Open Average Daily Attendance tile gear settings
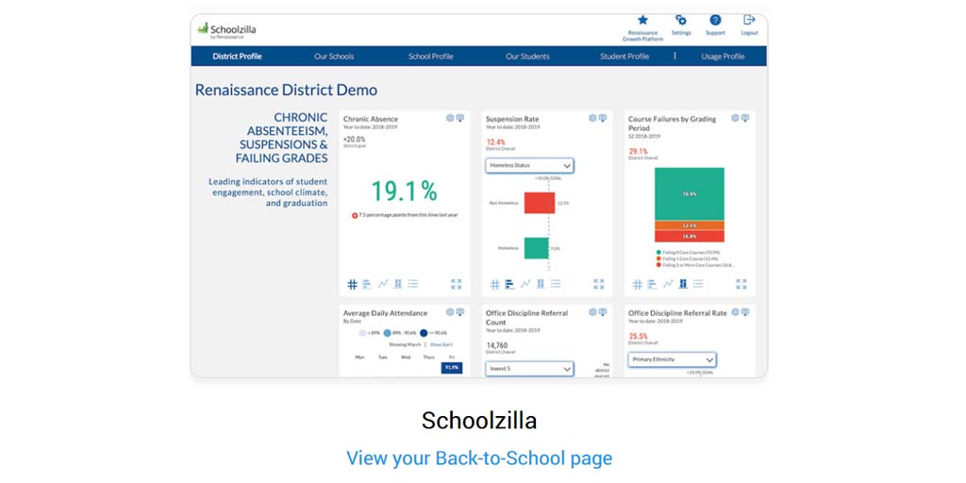Viewport: 966px width, 483px height. 450,311
